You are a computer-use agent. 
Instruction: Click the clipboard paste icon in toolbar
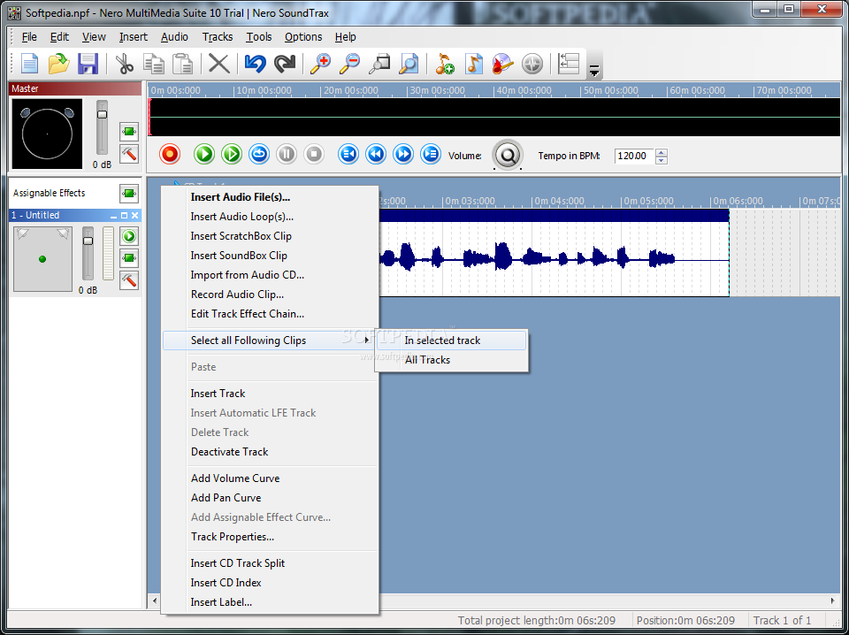pyautogui.click(x=182, y=64)
